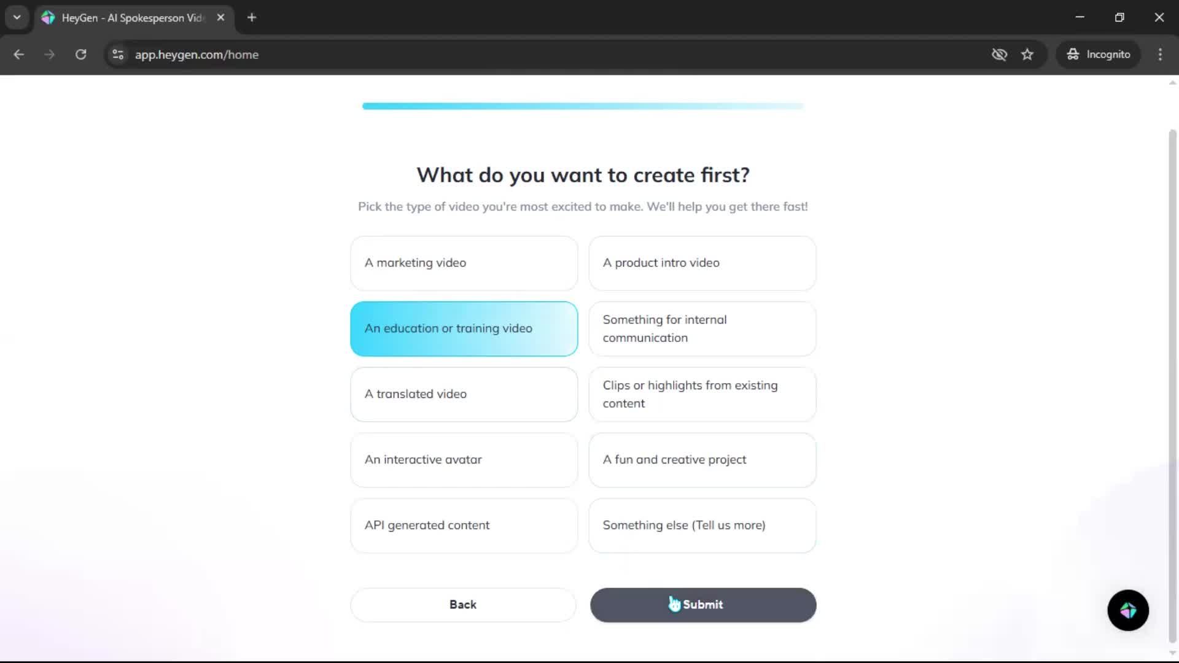Reload the page with refresh icon
1179x663 pixels.
[x=80, y=55]
